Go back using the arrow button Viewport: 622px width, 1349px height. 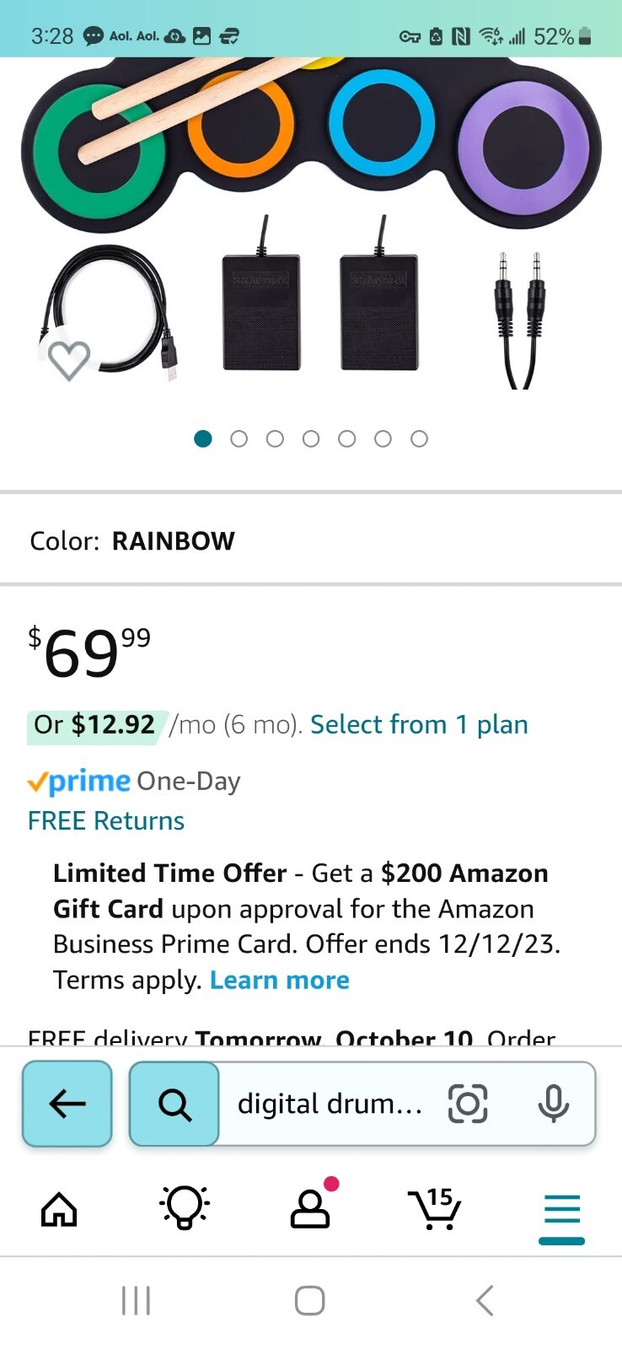coord(67,1103)
